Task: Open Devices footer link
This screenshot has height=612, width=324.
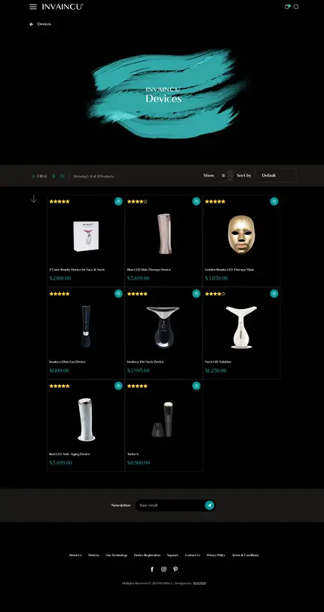Action: 93,555
